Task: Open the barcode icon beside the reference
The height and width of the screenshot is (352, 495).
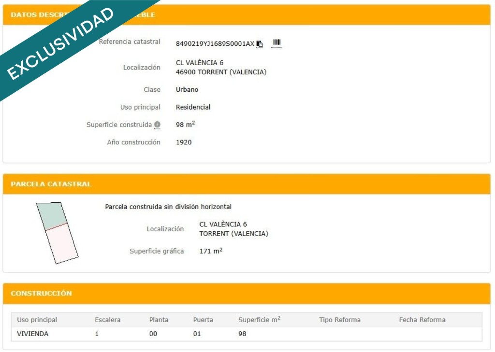Action: [x=277, y=43]
